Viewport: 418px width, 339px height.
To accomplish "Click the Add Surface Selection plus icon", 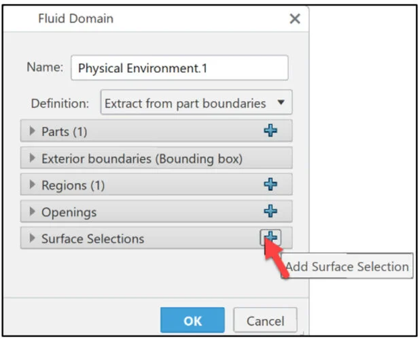I will 270,238.
